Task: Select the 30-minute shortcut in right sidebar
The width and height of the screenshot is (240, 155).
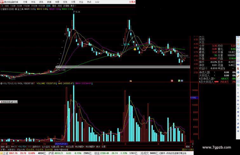Action: (x=238, y=101)
